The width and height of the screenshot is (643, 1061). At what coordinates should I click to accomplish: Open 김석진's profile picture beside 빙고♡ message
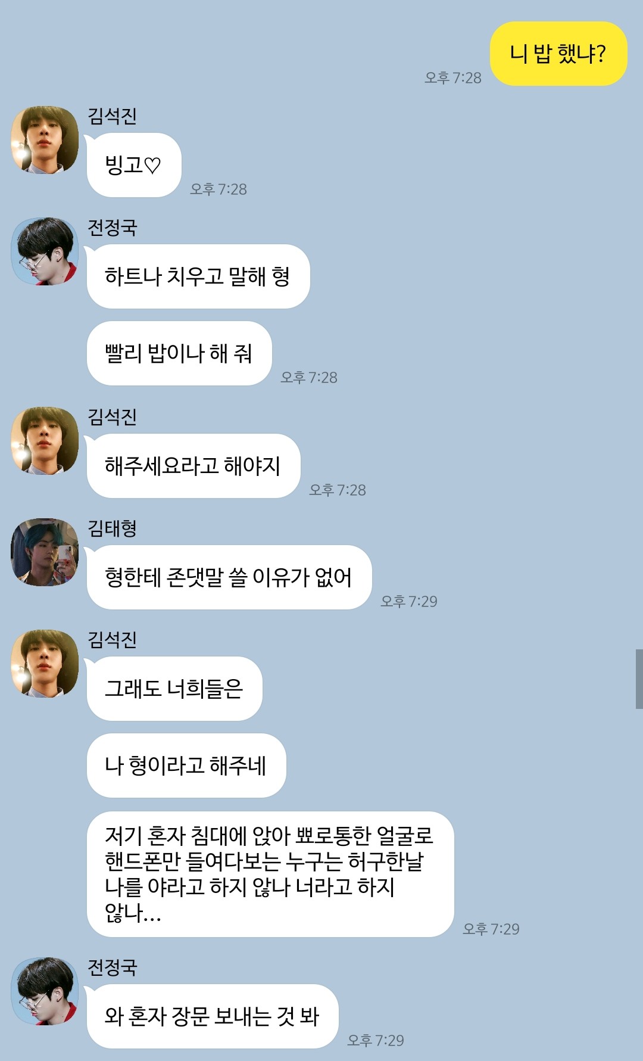tap(45, 140)
